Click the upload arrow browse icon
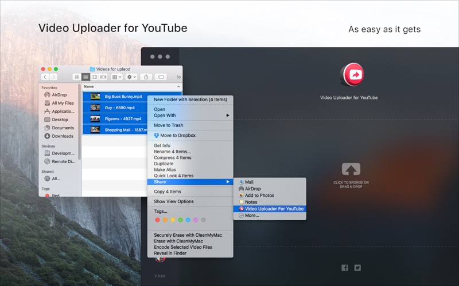 point(351,169)
